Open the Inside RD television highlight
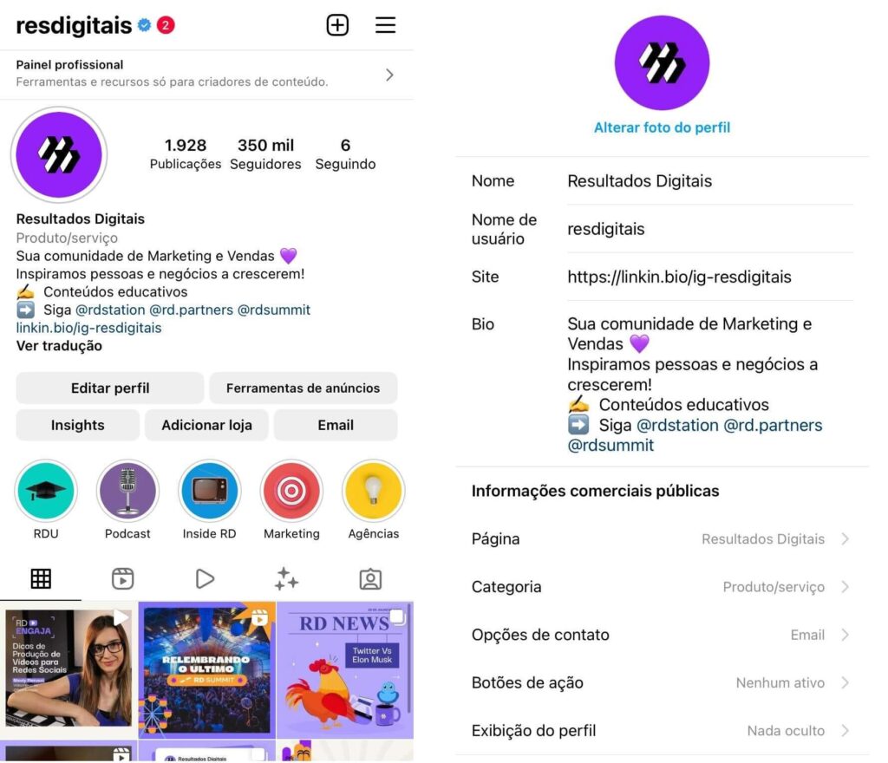This screenshot has width=888, height=763. 210,490
